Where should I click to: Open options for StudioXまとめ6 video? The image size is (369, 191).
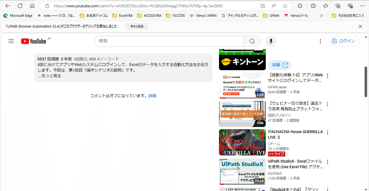tap(327, 189)
